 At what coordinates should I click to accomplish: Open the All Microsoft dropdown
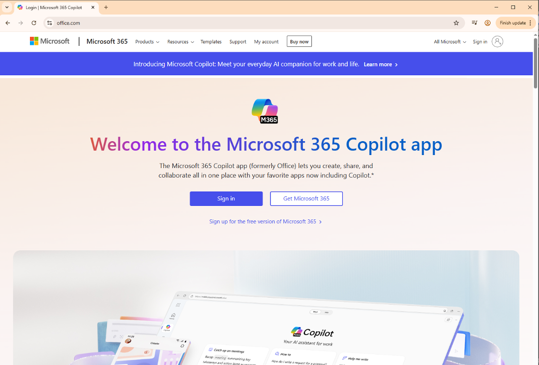coord(450,42)
